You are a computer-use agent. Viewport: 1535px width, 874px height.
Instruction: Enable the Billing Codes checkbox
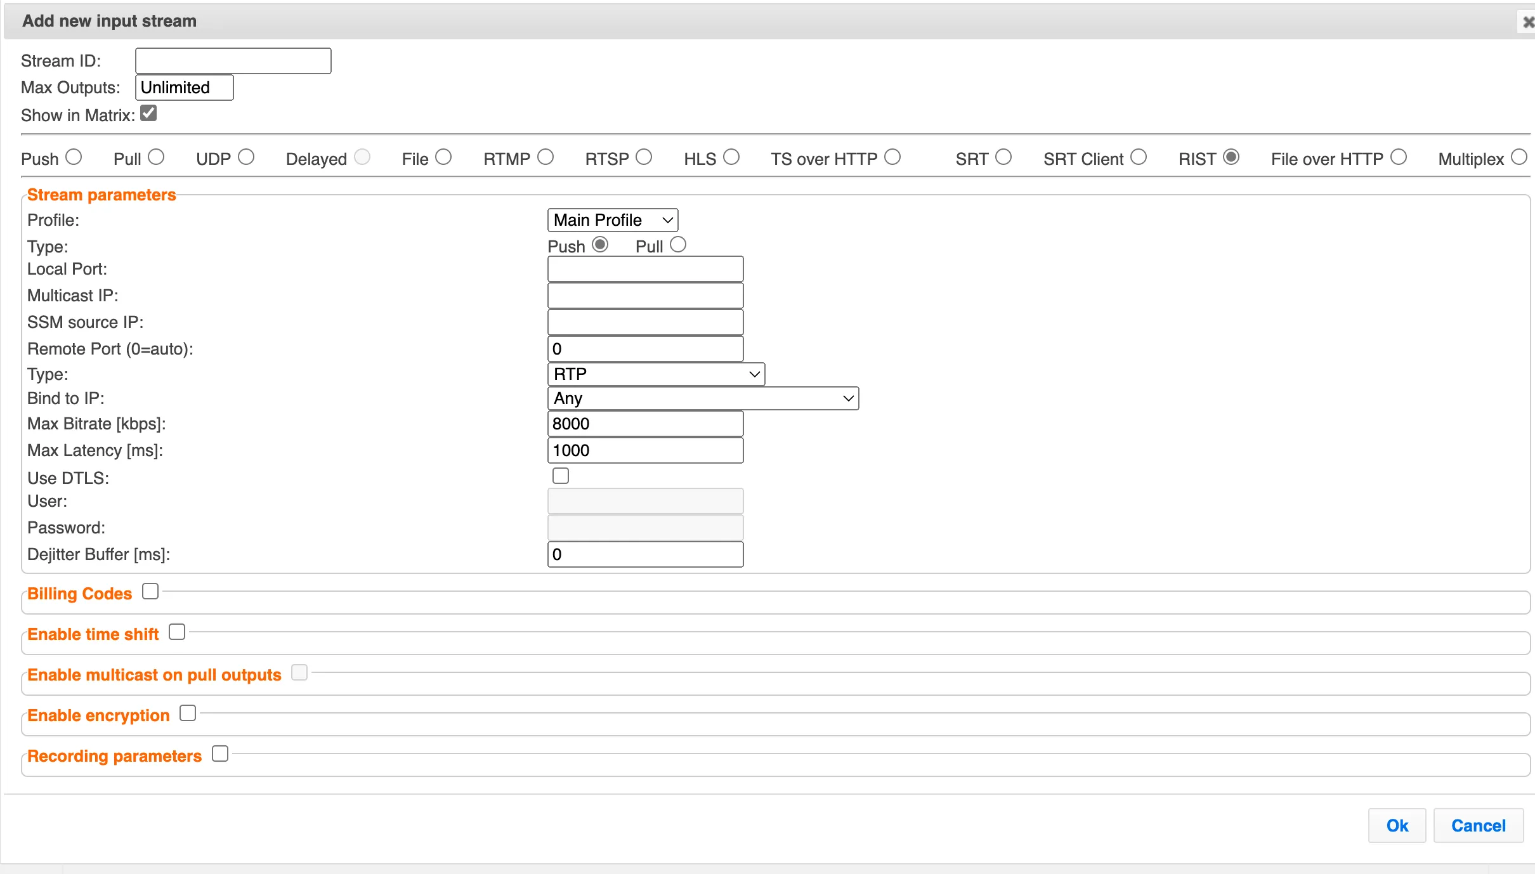coord(150,591)
